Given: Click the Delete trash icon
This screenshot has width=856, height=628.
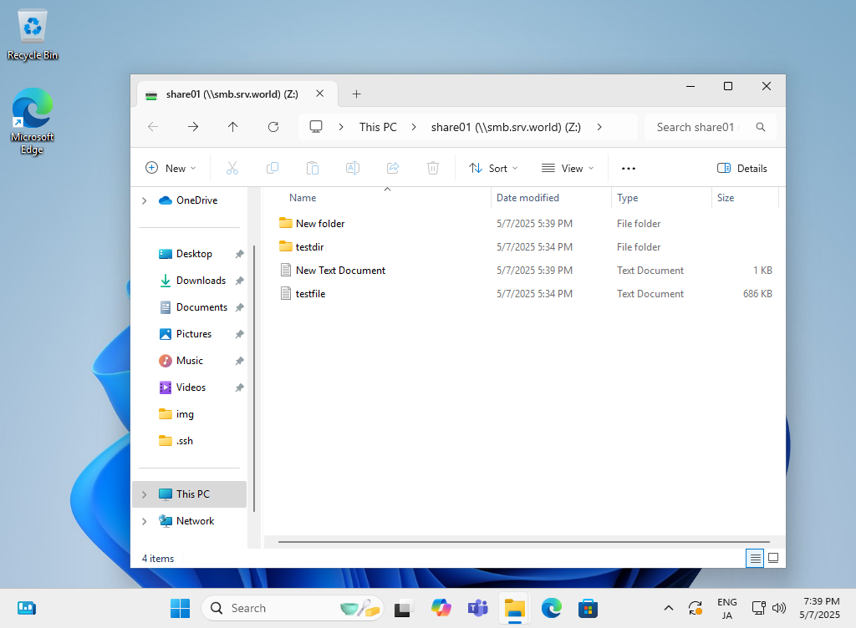Looking at the screenshot, I should pyautogui.click(x=433, y=168).
